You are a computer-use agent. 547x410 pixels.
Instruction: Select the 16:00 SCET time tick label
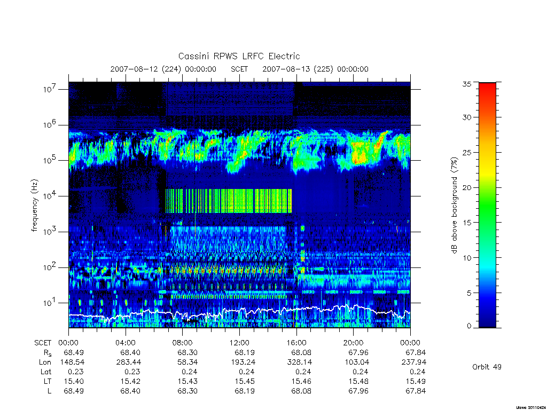point(296,343)
